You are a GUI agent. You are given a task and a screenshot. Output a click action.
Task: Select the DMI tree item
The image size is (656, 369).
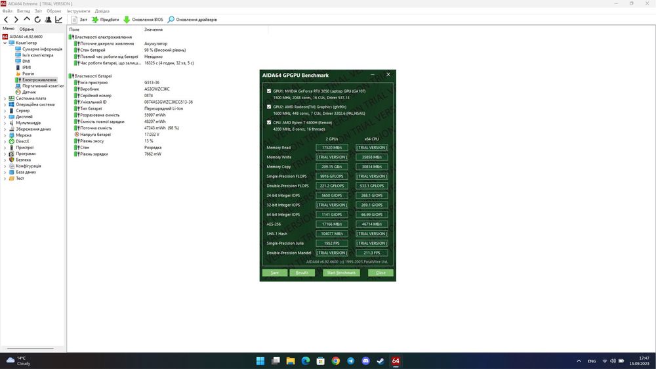tap(26, 61)
